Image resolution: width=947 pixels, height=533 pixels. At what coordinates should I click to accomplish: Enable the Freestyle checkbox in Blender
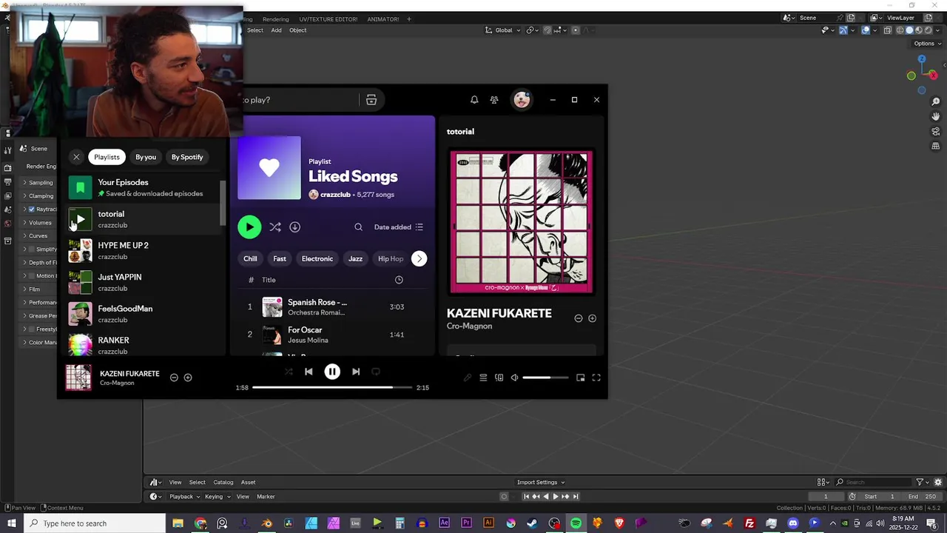[31, 329]
